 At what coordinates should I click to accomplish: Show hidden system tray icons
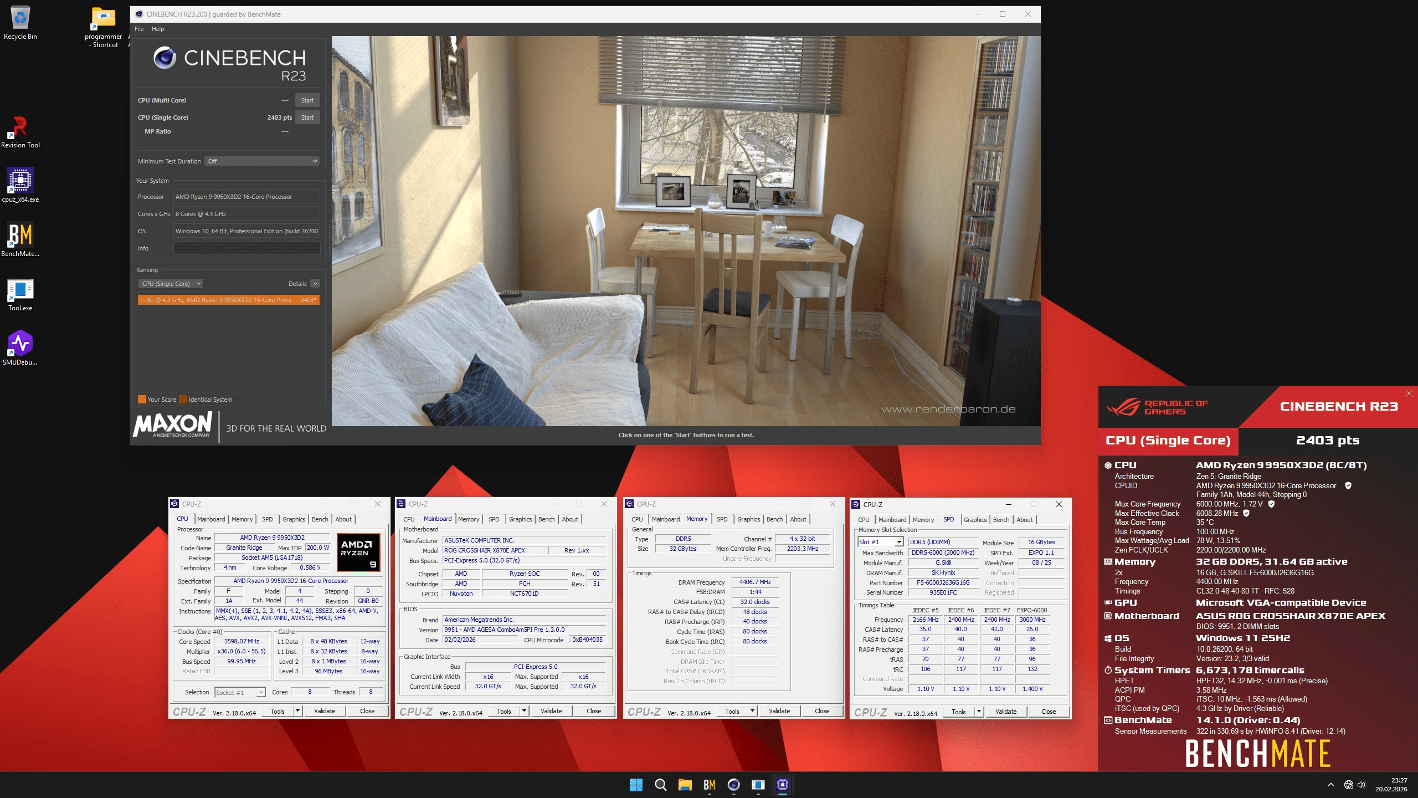[1330, 785]
